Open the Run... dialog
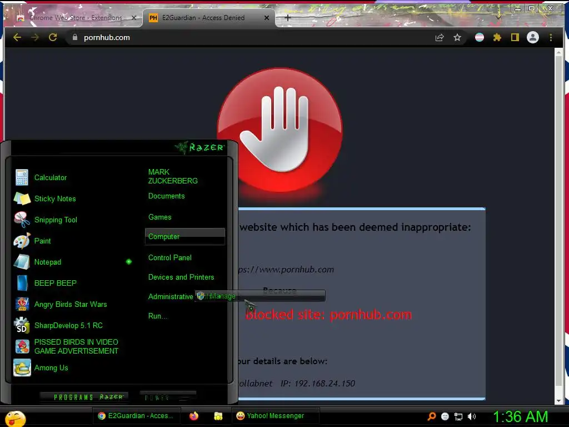 point(157,316)
